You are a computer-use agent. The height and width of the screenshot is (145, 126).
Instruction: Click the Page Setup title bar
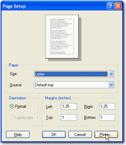click(54, 6)
